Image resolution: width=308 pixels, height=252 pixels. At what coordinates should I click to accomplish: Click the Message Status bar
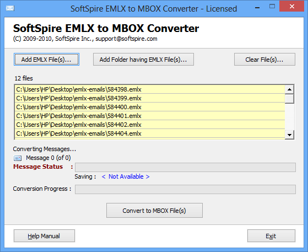185,167
